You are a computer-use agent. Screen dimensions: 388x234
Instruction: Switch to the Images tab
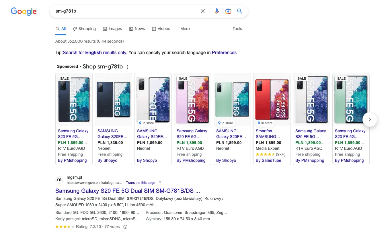coord(112,29)
